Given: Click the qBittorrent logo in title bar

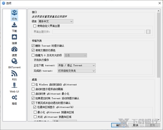Looking at the screenshot, I should tap(4, 3).
